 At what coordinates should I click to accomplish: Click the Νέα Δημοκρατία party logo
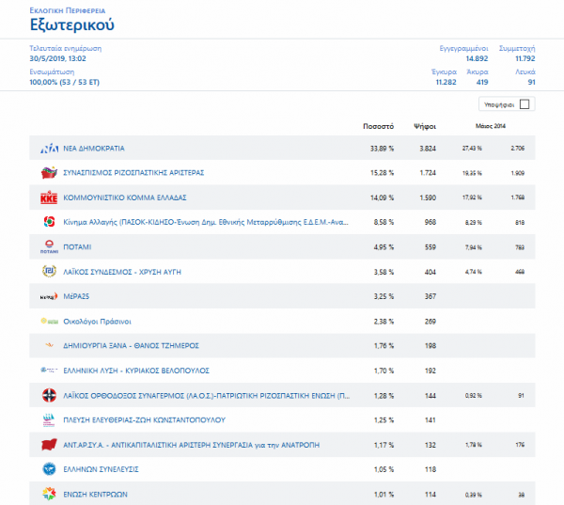(49, 149)
